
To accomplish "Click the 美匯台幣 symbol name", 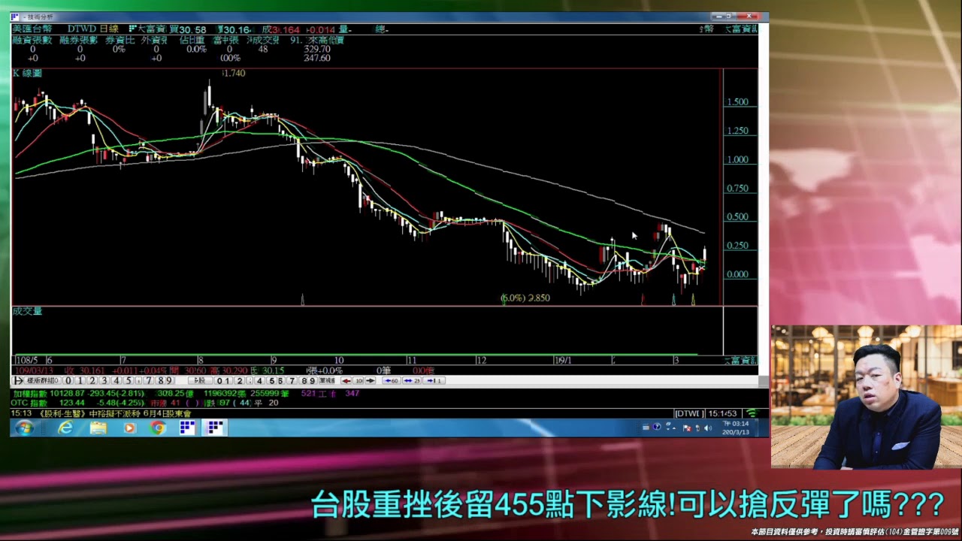I will point(32,29).
